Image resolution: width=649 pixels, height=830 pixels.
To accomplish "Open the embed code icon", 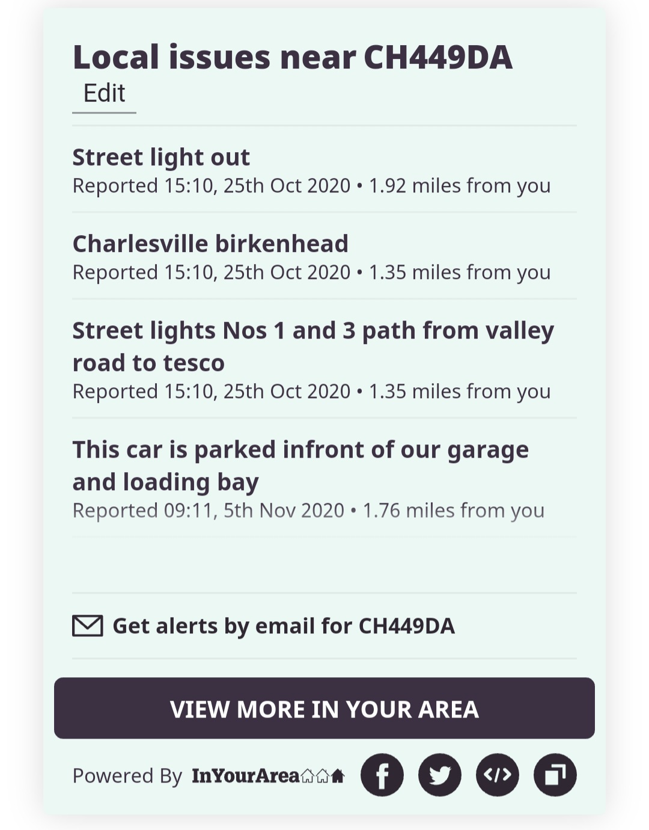I will 497,775.
